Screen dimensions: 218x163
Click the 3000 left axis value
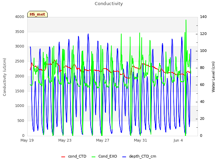[x=20, y=46]
